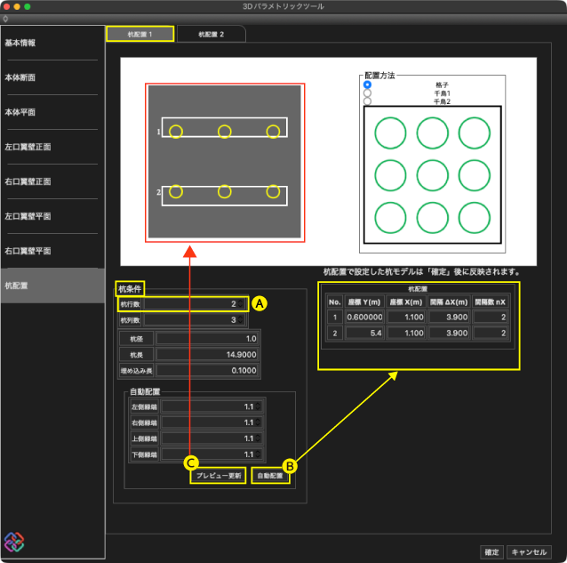Click the 埋め込み長 label
This screenshot has width=567, height=563.
coord(136,371)
